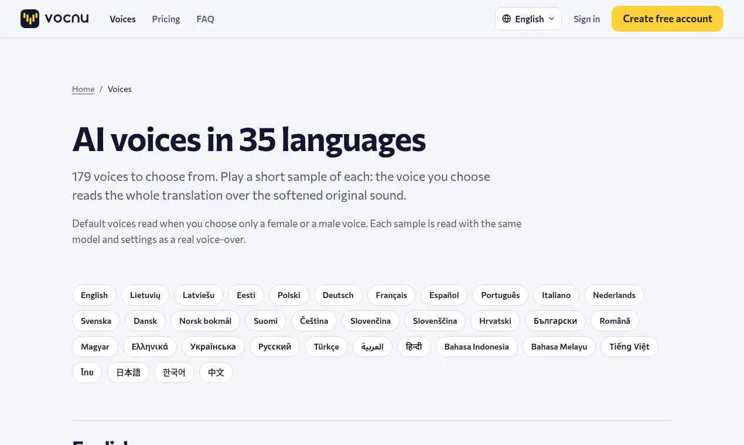Select the Nederlands language chip
Image resolution: width=744 pixels, height=445 pixels.
614,295
